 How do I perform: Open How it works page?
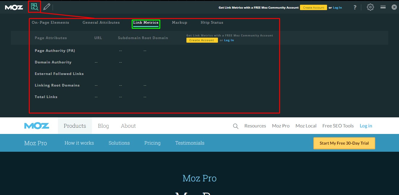pos(79,143)
